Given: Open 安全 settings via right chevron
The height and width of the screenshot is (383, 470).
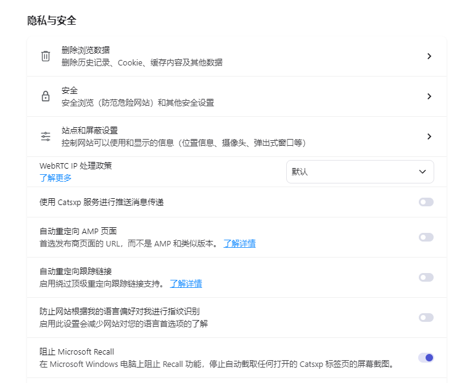Looking at the screenshot, I should (429, 96).
